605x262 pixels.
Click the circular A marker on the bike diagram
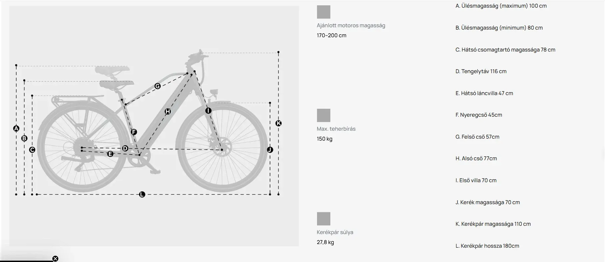coord(16,128)
